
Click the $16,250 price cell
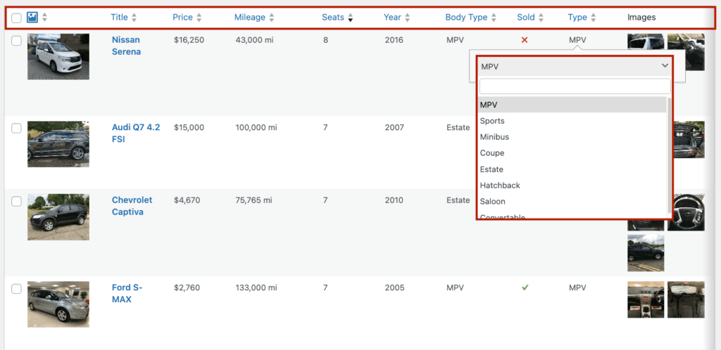tap(189, 40)
